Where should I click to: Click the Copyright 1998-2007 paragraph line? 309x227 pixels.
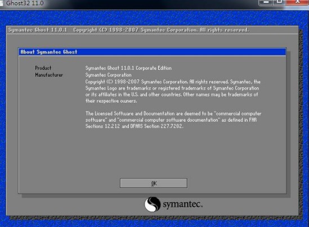173,82
